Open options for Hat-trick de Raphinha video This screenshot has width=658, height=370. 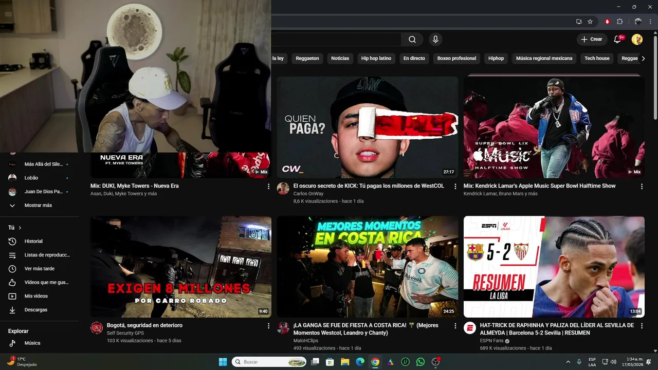642,326
